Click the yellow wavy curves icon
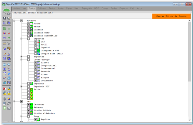This screenshot has height=125, width=193. [4, 44]
